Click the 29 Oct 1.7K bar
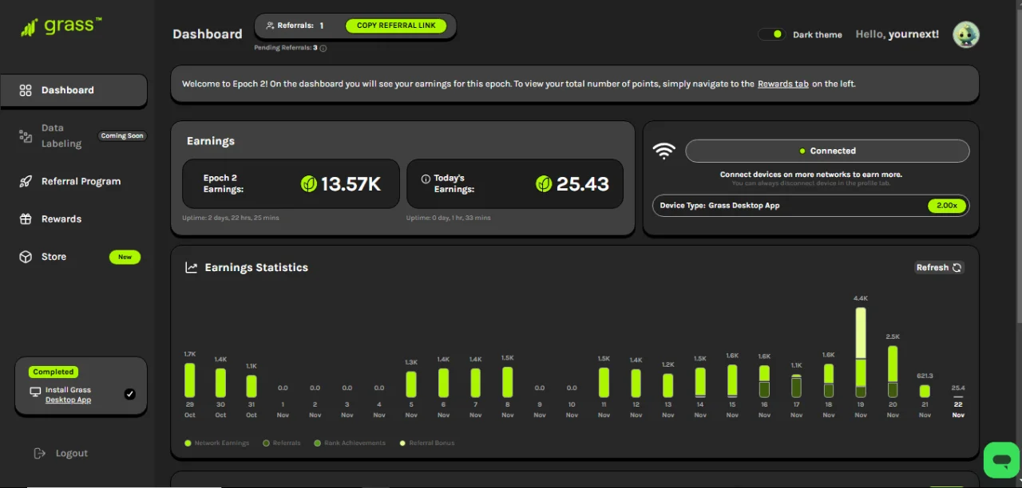The height and width of the screenshot is (488, 1022). 189,380
